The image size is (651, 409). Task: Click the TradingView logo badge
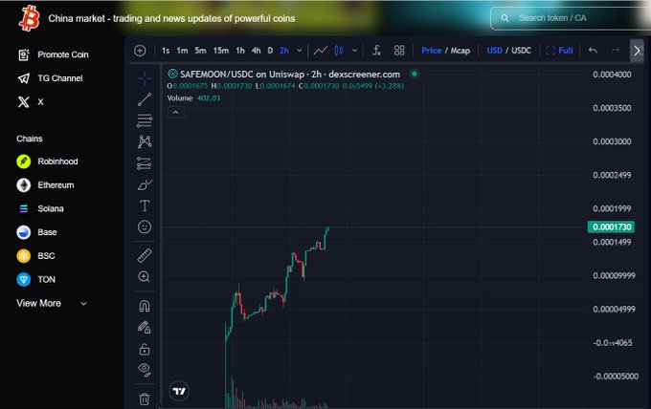click(x=179, y=391)
